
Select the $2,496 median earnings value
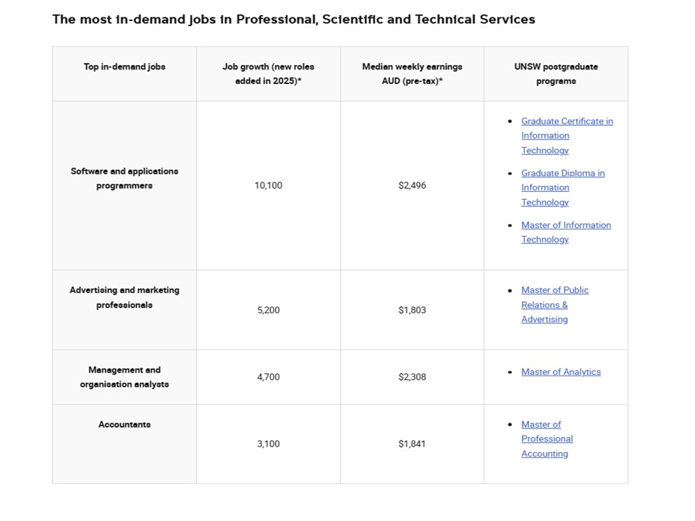[x=412, y=186]
